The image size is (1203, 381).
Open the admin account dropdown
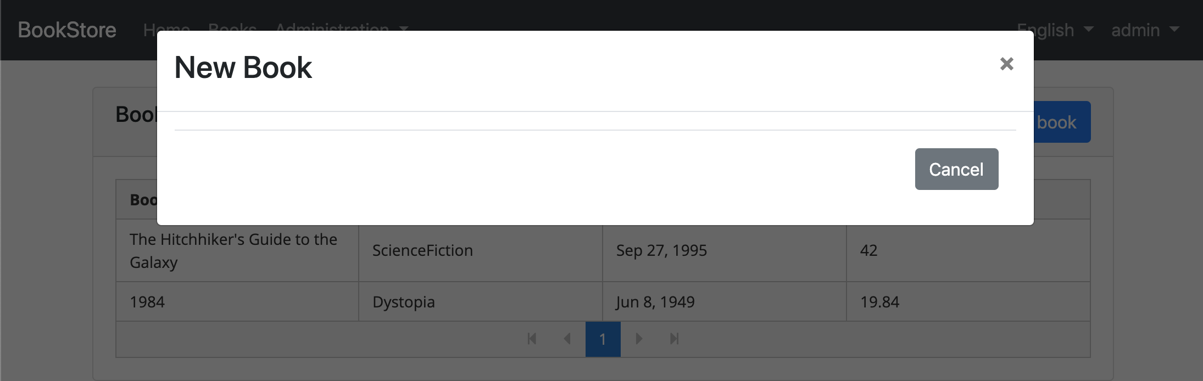[x=1136, y=30]
